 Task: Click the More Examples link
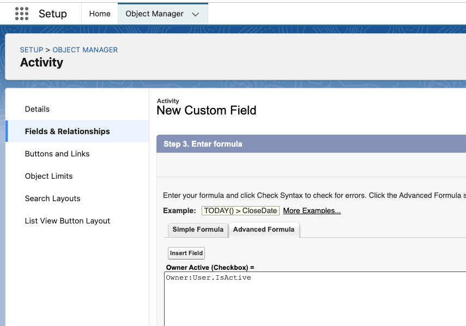point(312,210)
